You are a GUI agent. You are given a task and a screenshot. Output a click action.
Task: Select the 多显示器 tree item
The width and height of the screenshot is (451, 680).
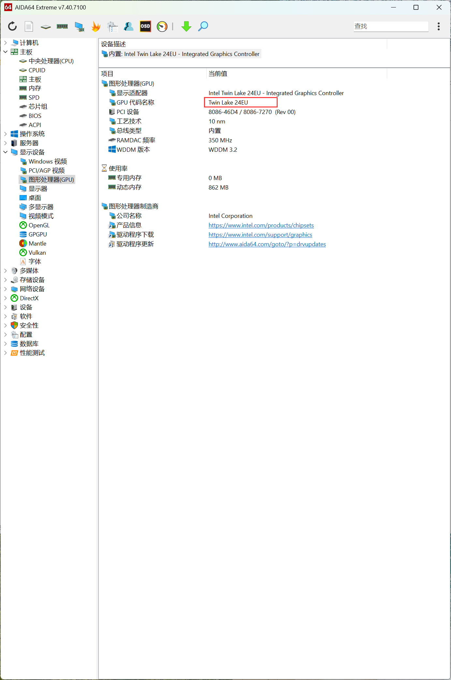pos(36,207)
